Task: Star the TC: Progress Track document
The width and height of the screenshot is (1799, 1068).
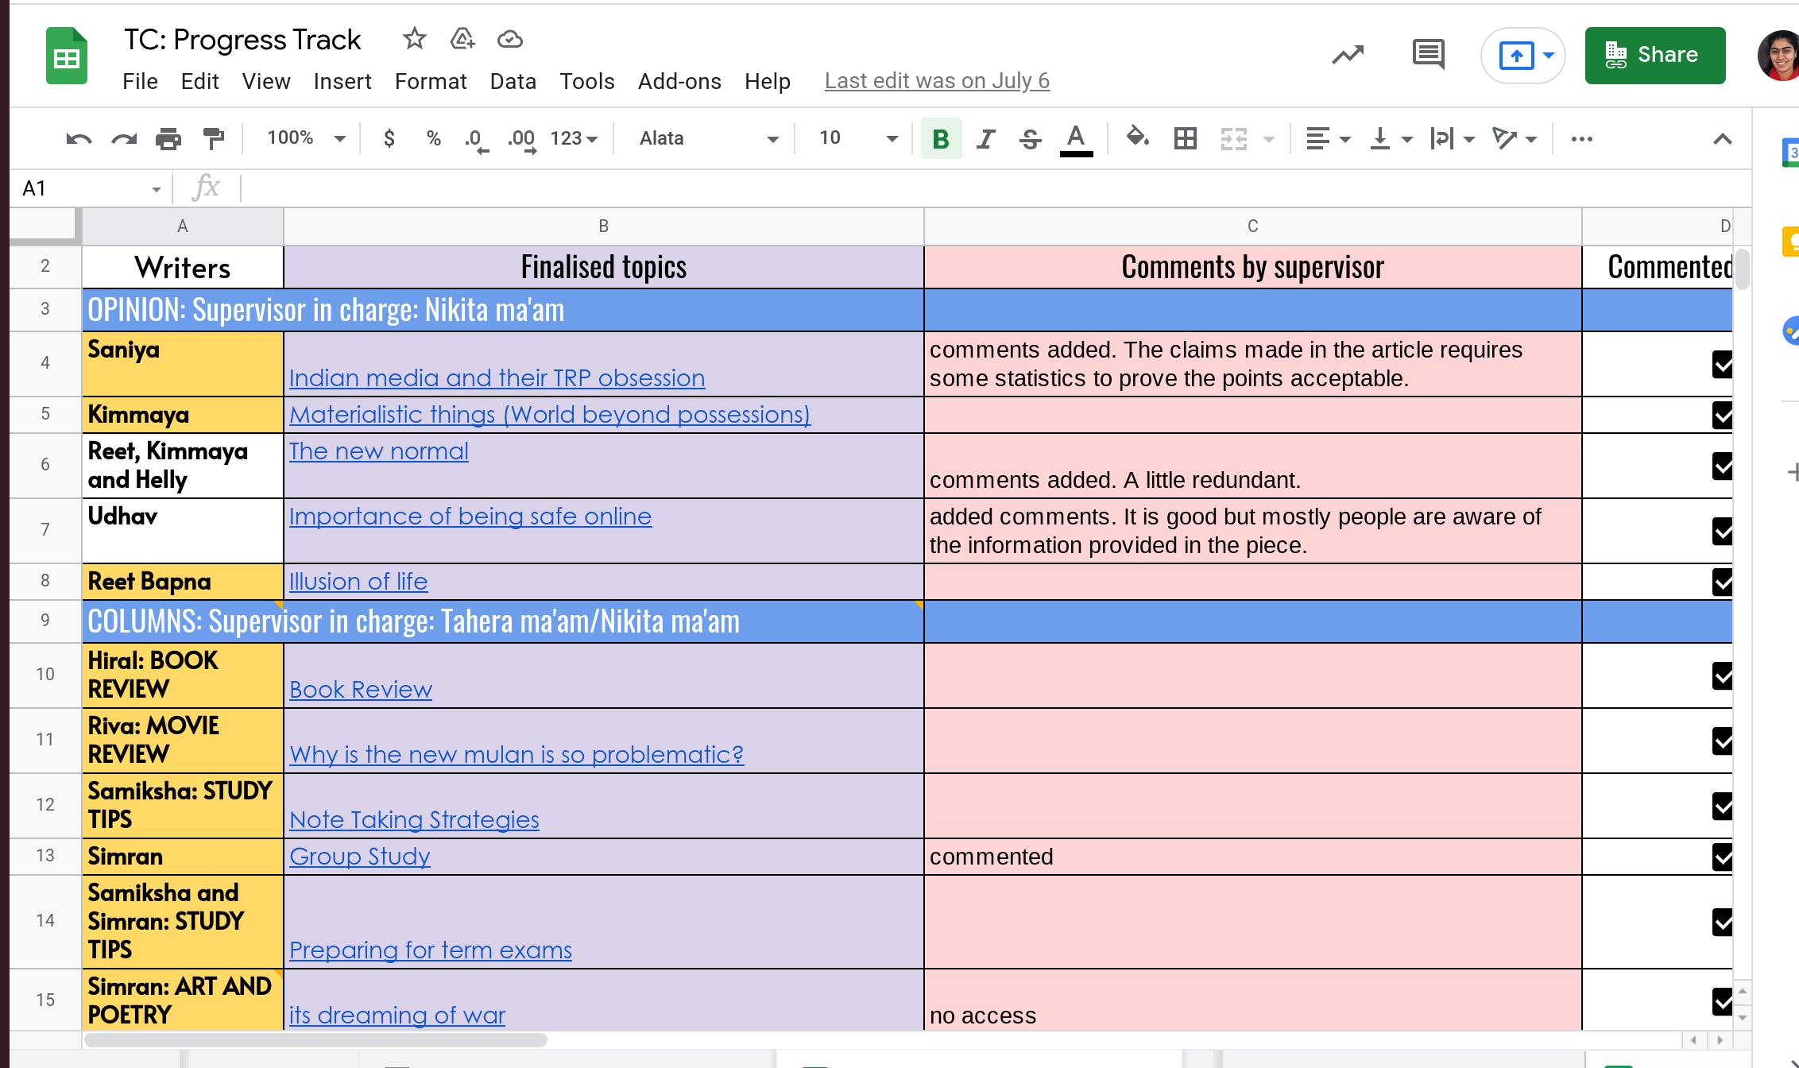Action: click(x=415, y=38)
